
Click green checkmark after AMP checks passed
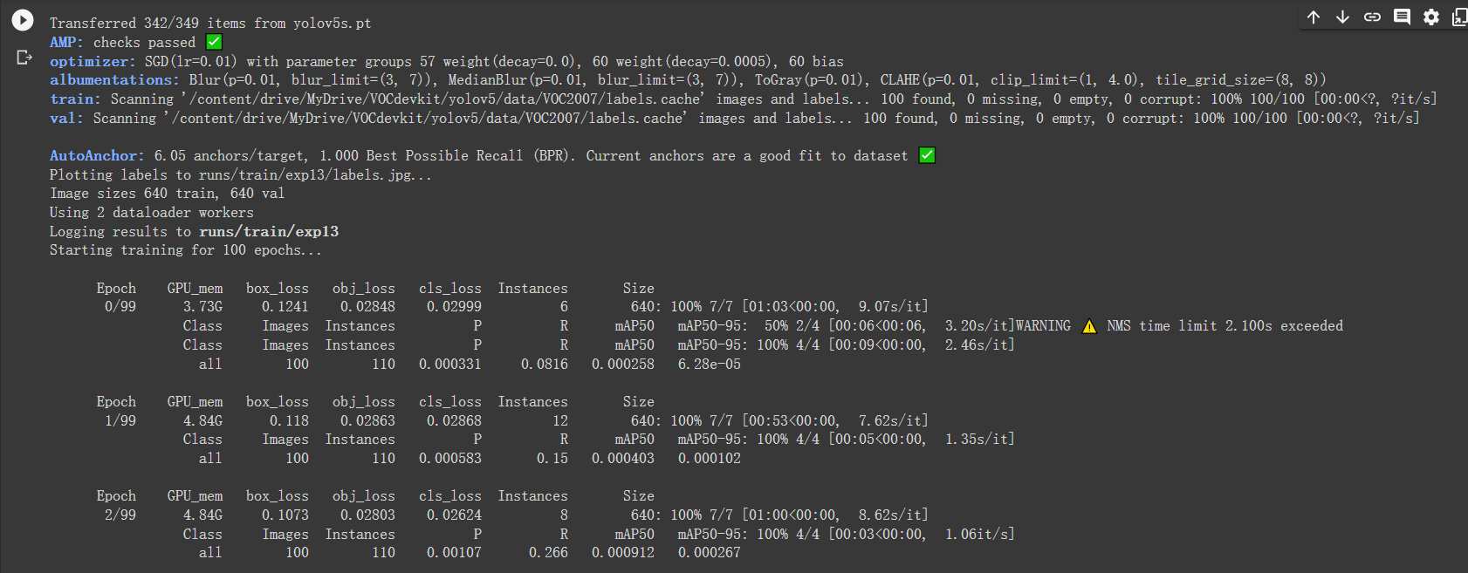coord(214,42)
